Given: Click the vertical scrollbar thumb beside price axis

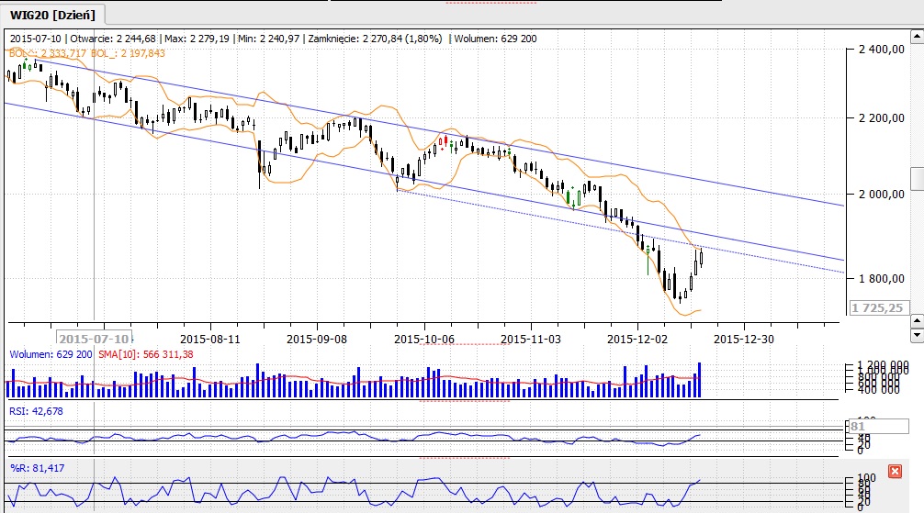Looking at the screenshot, I should tap(917, 179).
